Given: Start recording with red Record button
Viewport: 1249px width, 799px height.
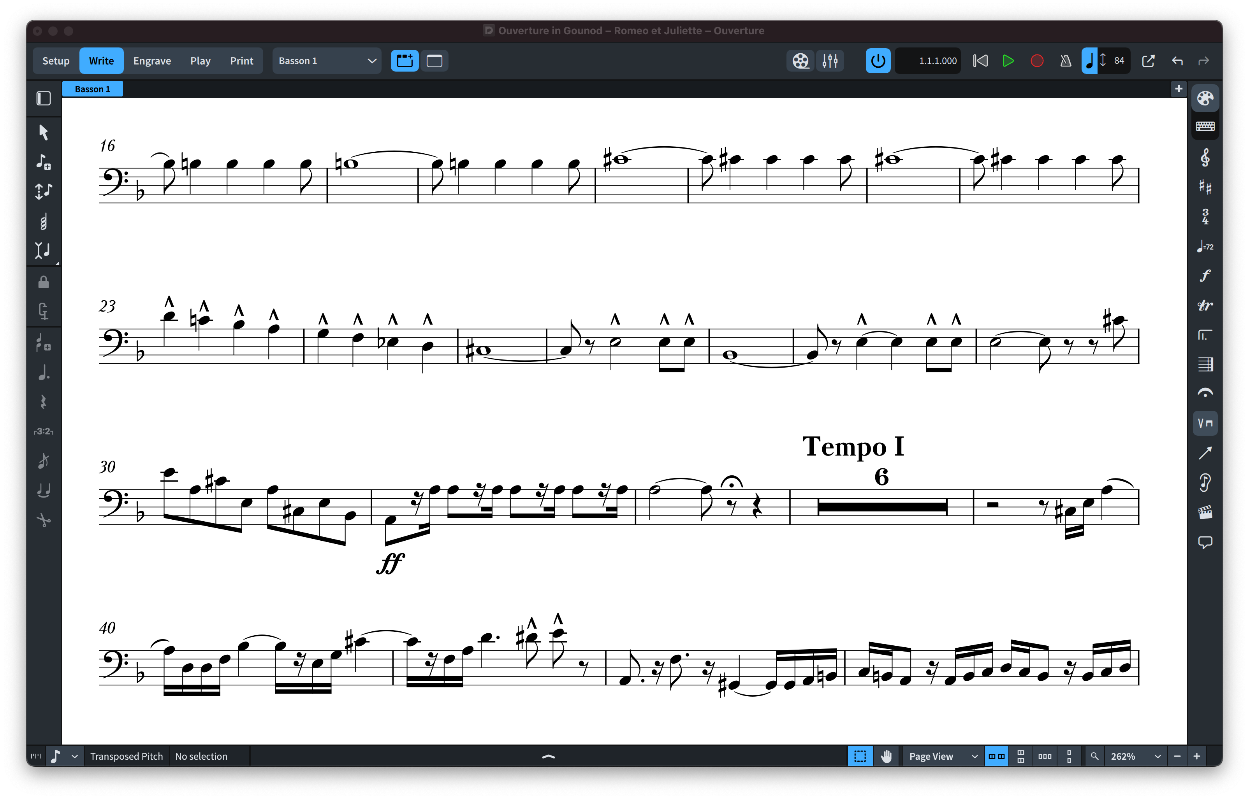Looking at the screenshot, I should 1037,61.
